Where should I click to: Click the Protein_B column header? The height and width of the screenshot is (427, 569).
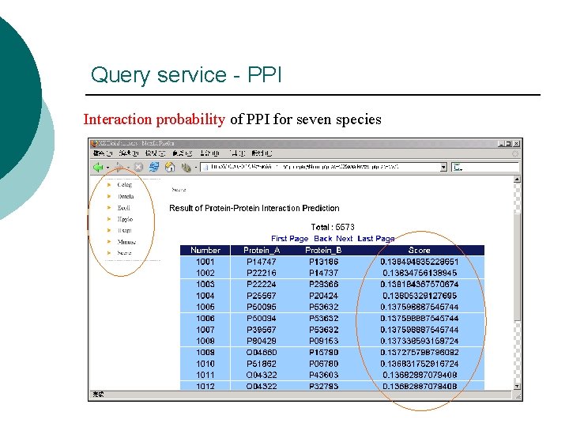pyautogui.click(x=323, y=250)
